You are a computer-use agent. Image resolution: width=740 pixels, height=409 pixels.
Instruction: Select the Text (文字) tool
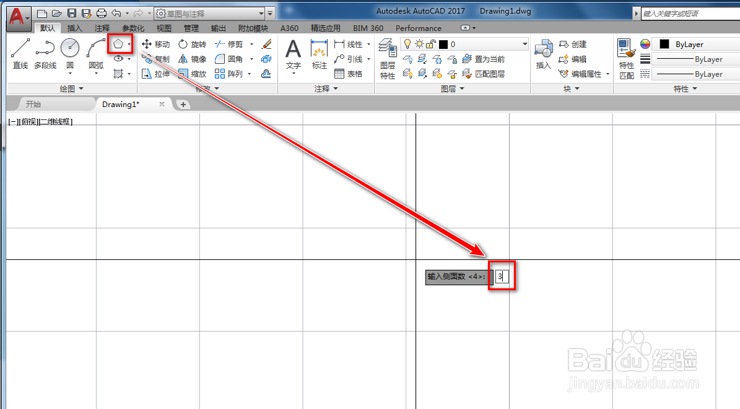click(x=293, y=53)
